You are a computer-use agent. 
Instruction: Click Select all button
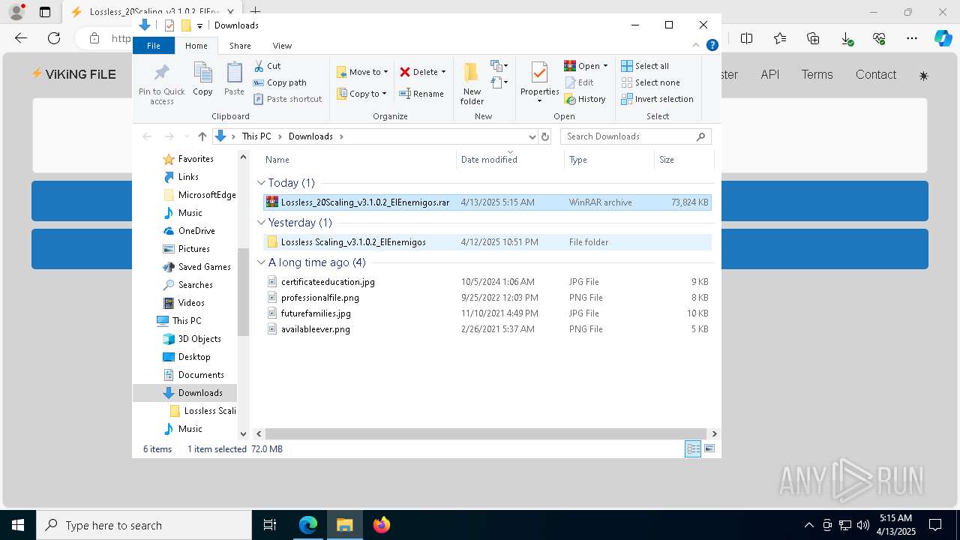(645, 66)
